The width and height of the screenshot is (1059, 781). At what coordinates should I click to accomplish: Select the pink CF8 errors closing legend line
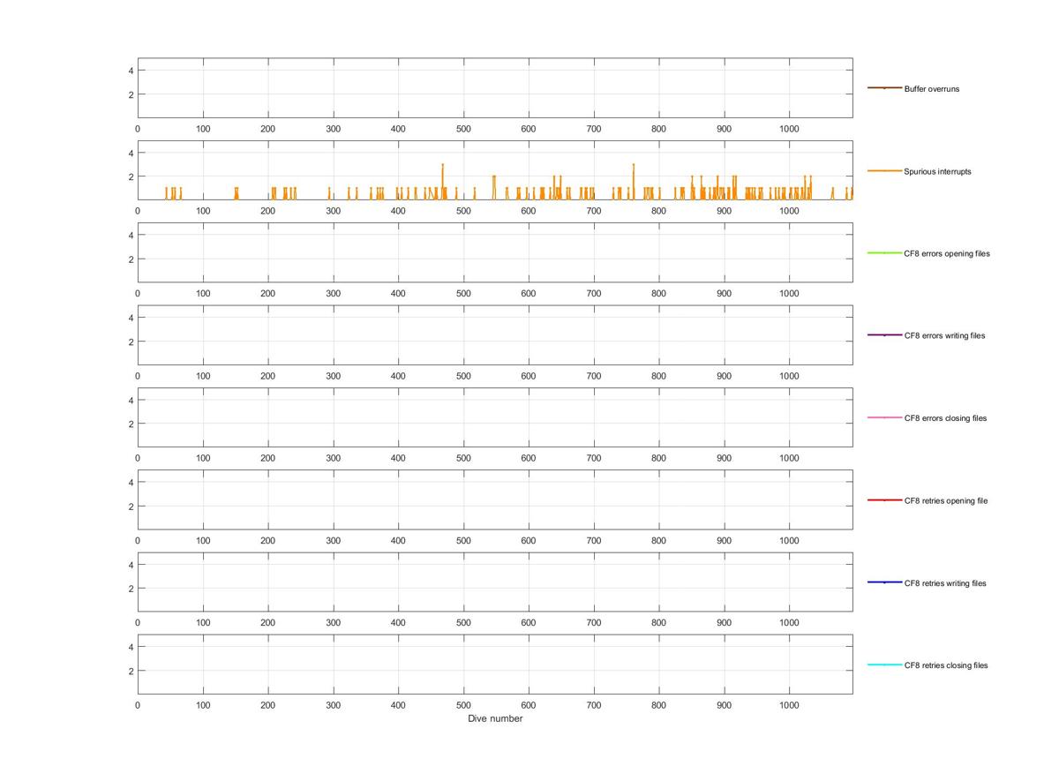[x=884, y=417]
